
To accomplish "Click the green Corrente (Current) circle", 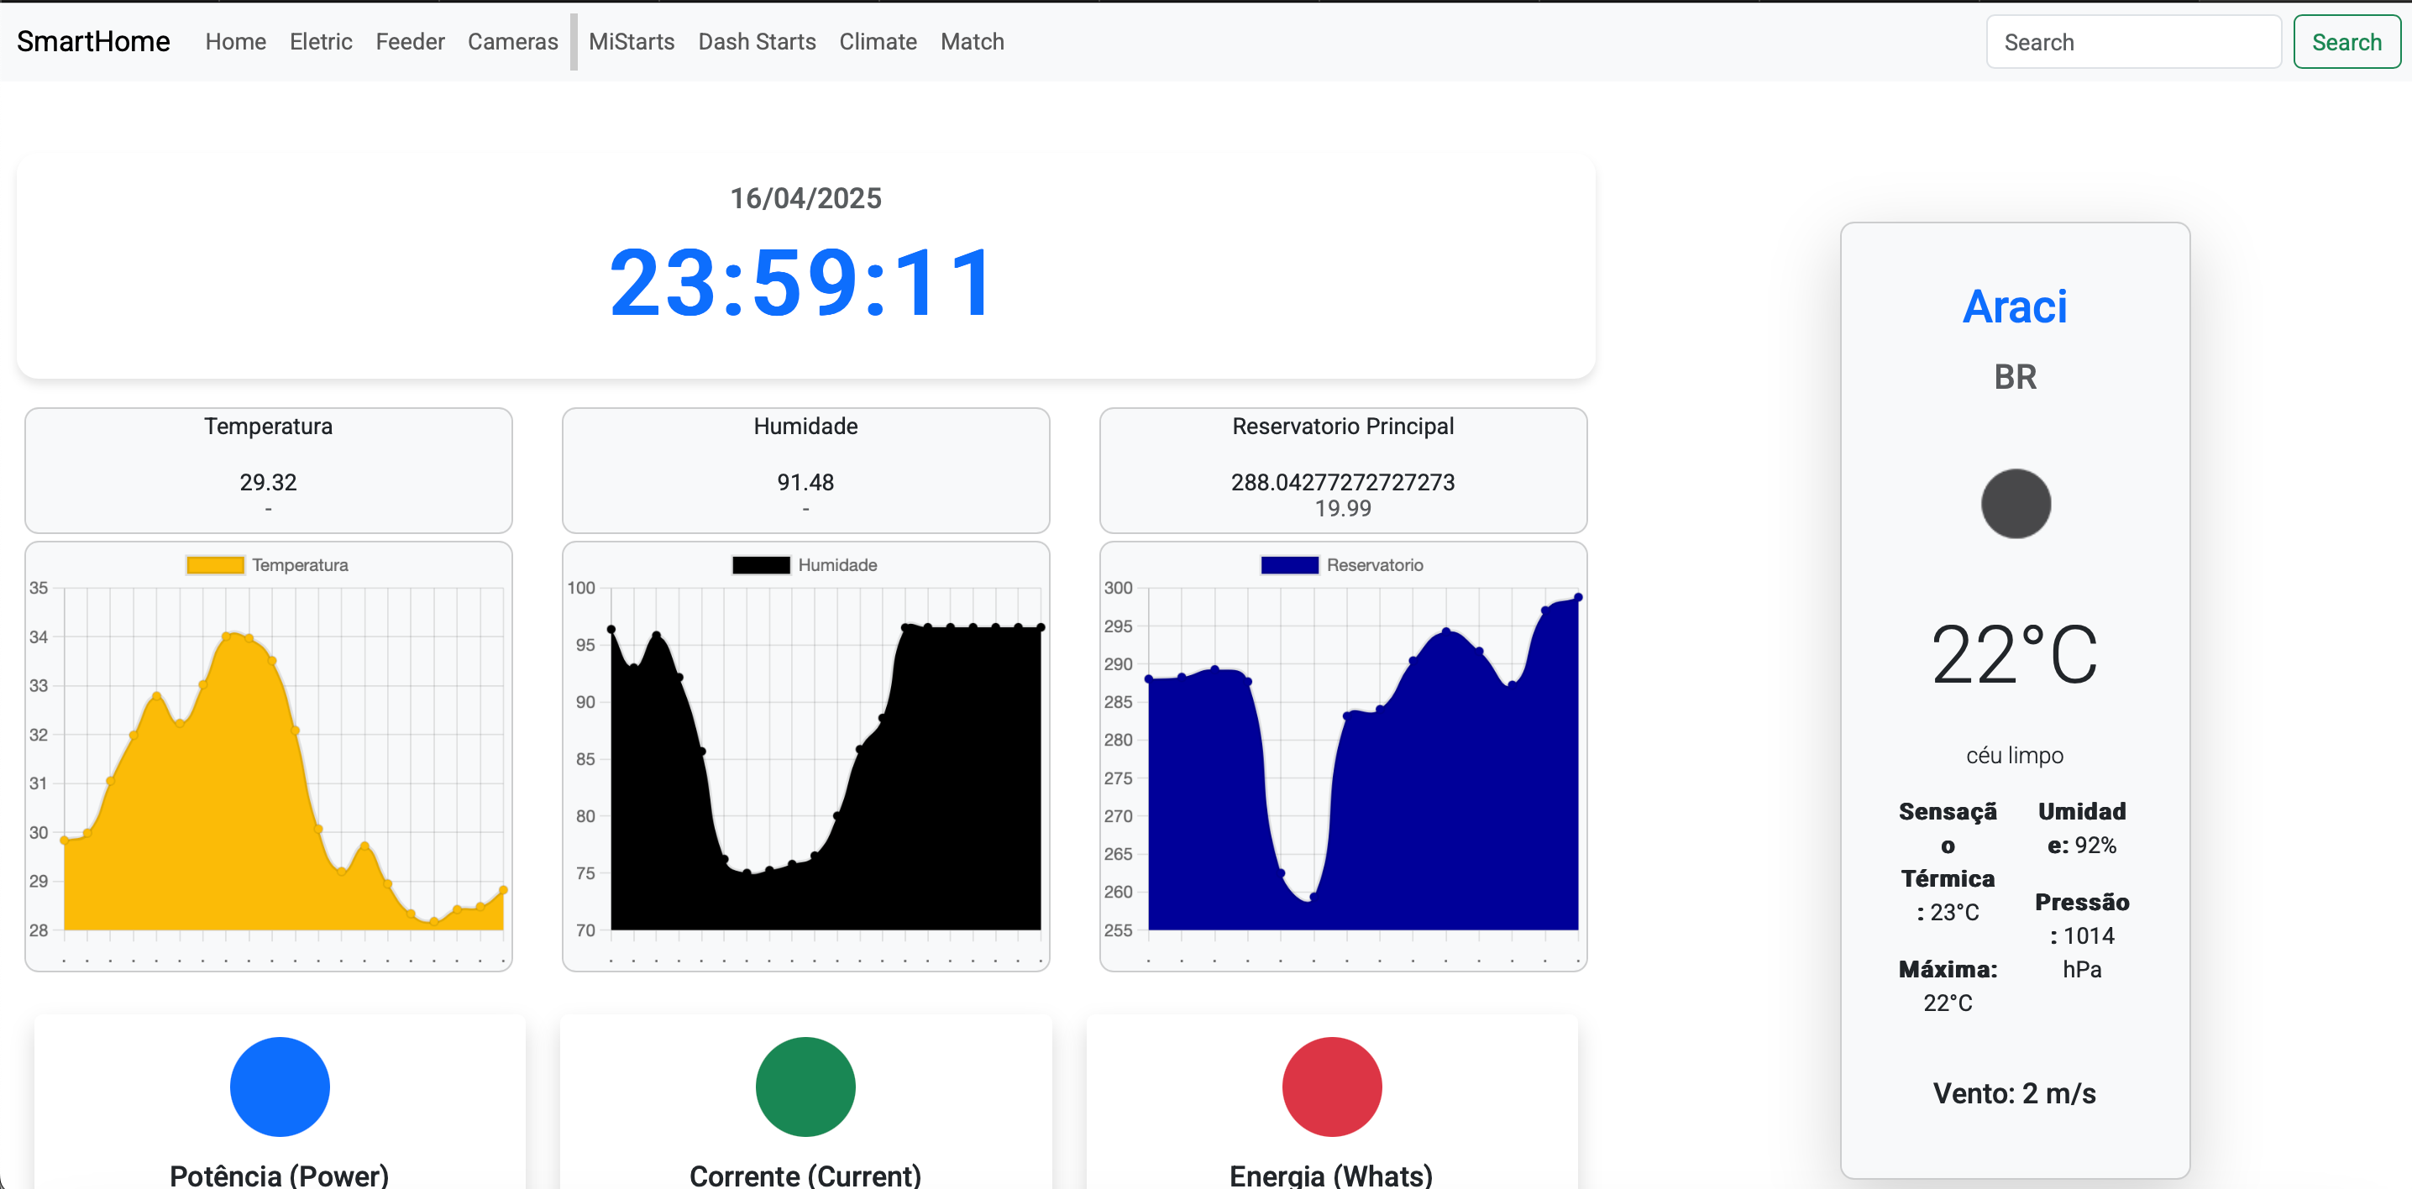I will (805, 1086).
